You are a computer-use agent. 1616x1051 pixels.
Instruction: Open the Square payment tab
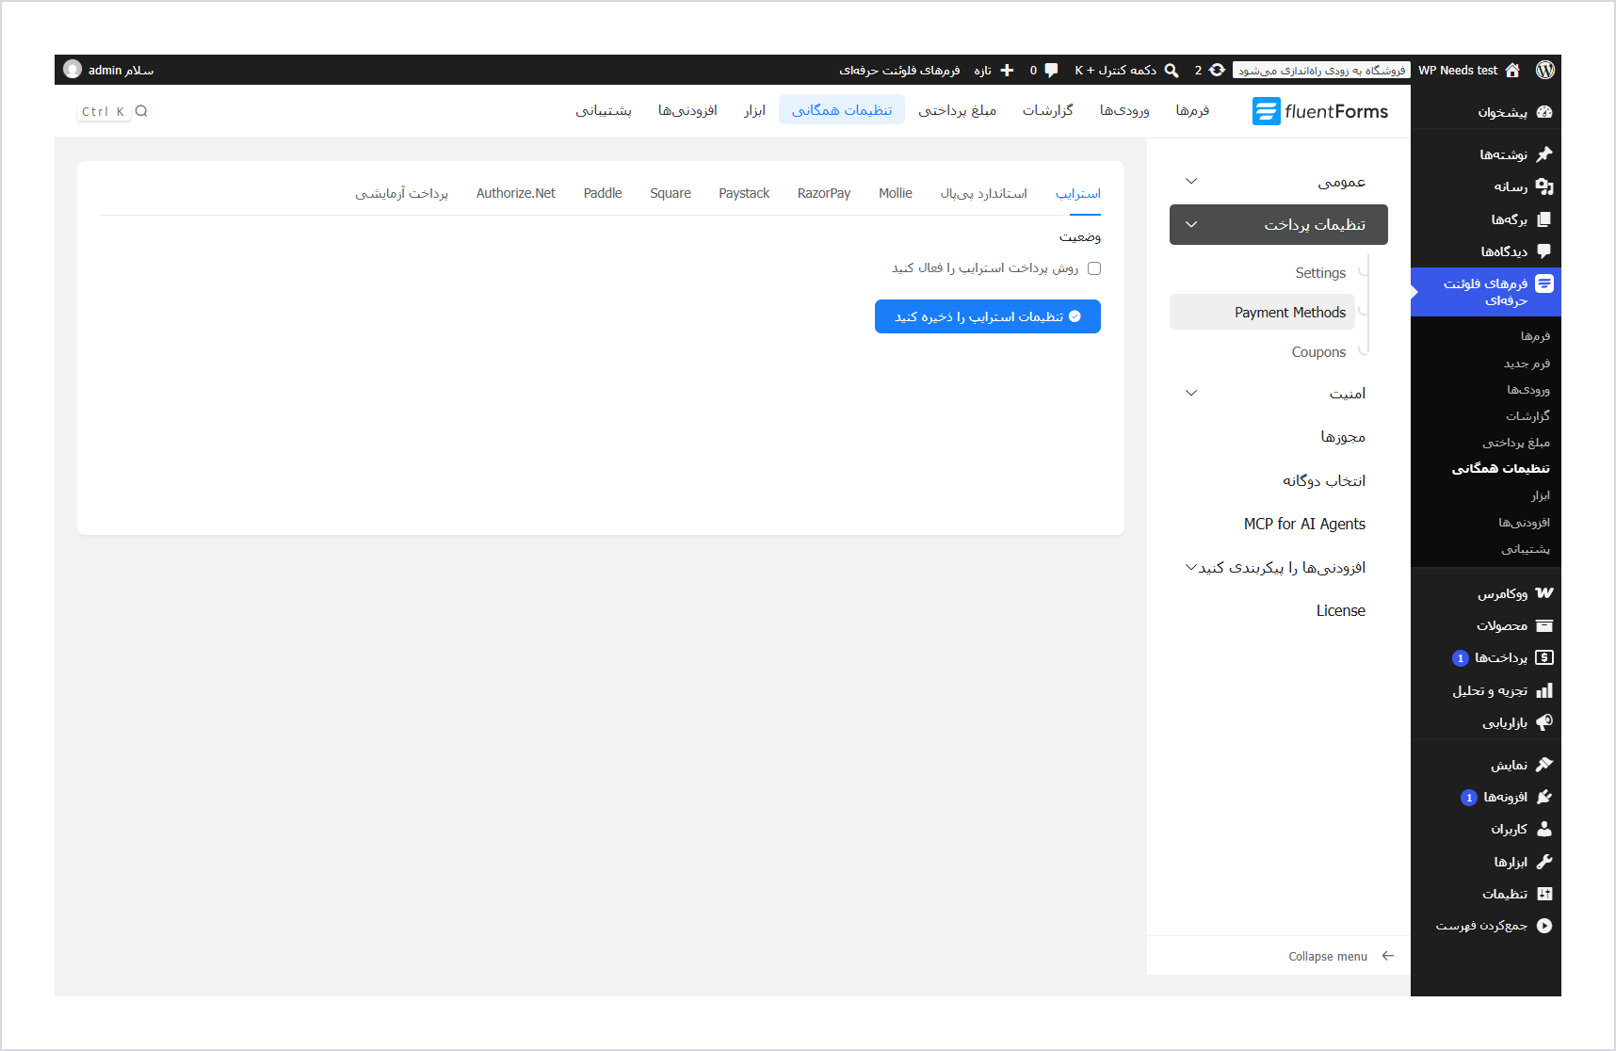pyautogui.click(x=671, y=193)
